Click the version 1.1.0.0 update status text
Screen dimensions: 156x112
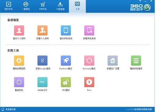[139, 109]
